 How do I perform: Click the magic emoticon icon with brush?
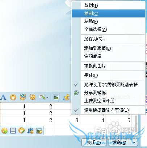coord(23,97)
